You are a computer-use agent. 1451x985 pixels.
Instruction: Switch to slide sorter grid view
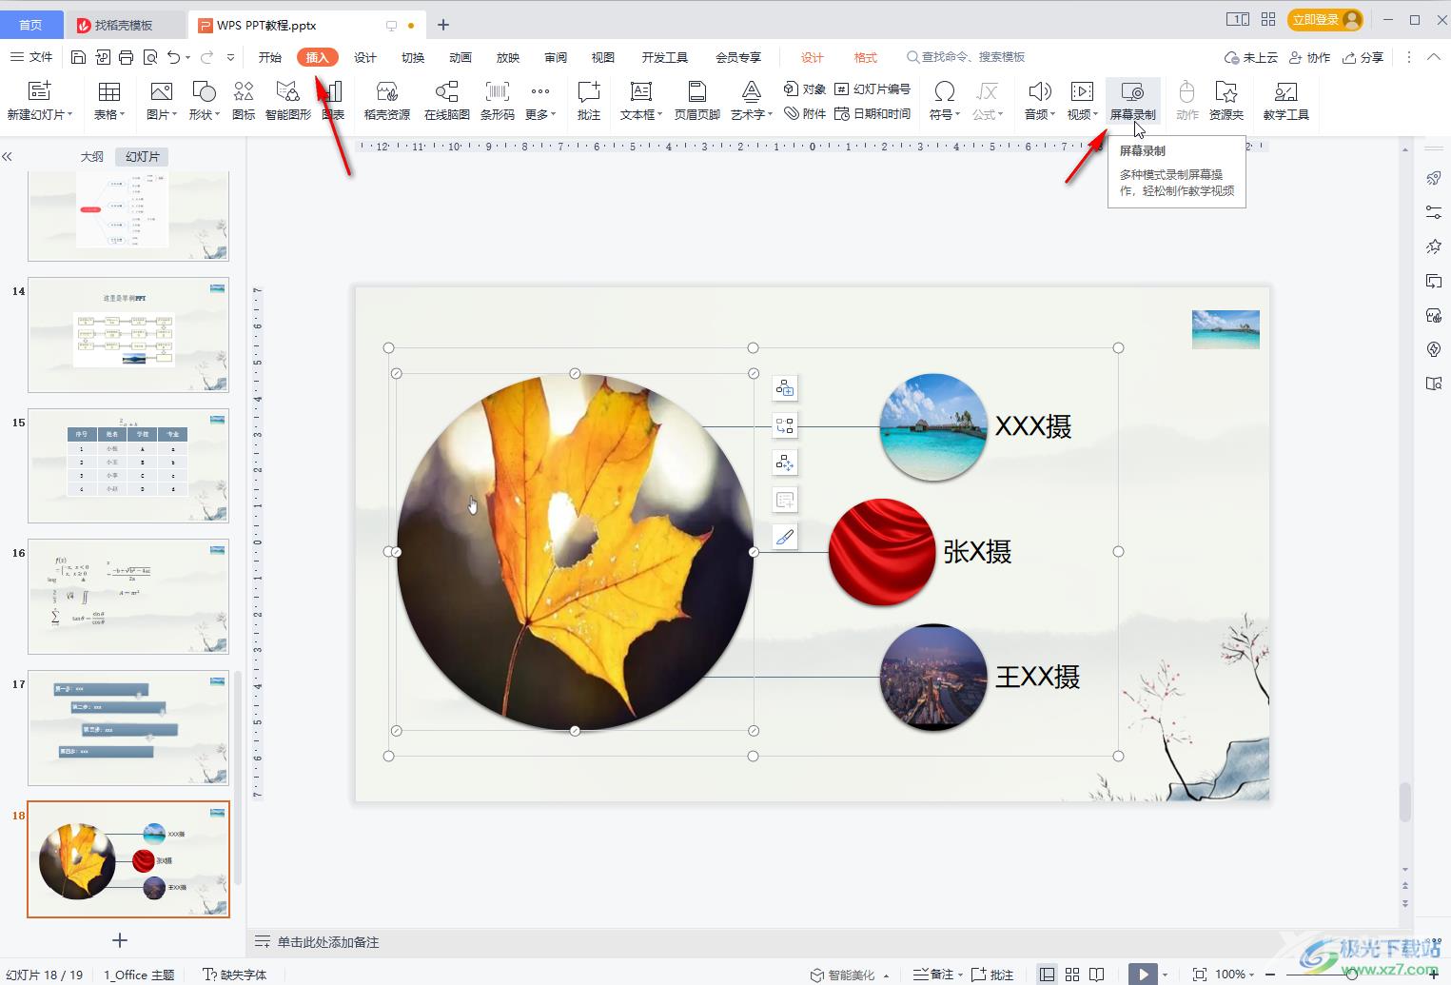pos(1072,975)
